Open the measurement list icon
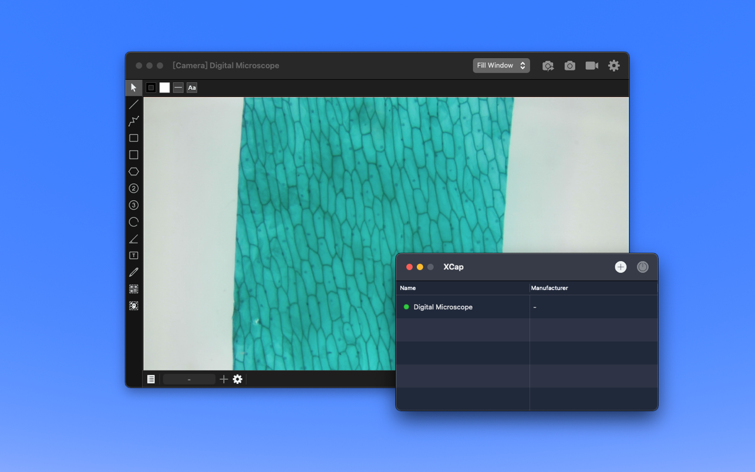The image size is (755, 472). 151,379
